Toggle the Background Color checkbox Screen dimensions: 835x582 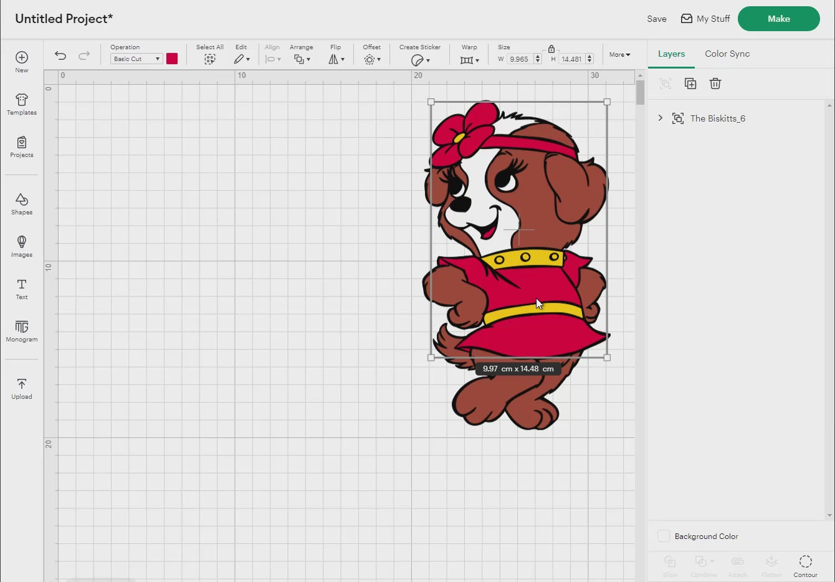pyautogui.click(x=664, y=536)
